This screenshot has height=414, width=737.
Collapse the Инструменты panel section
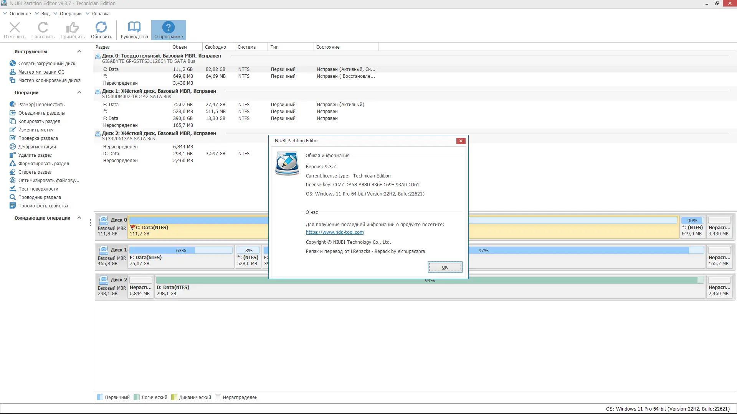point(79,52)
